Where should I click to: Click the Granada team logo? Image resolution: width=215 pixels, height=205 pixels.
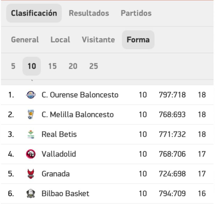(31, 174)
